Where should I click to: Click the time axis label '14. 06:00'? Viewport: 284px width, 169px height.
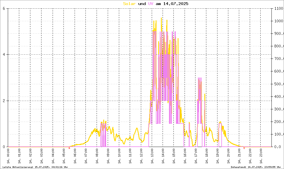75,156
